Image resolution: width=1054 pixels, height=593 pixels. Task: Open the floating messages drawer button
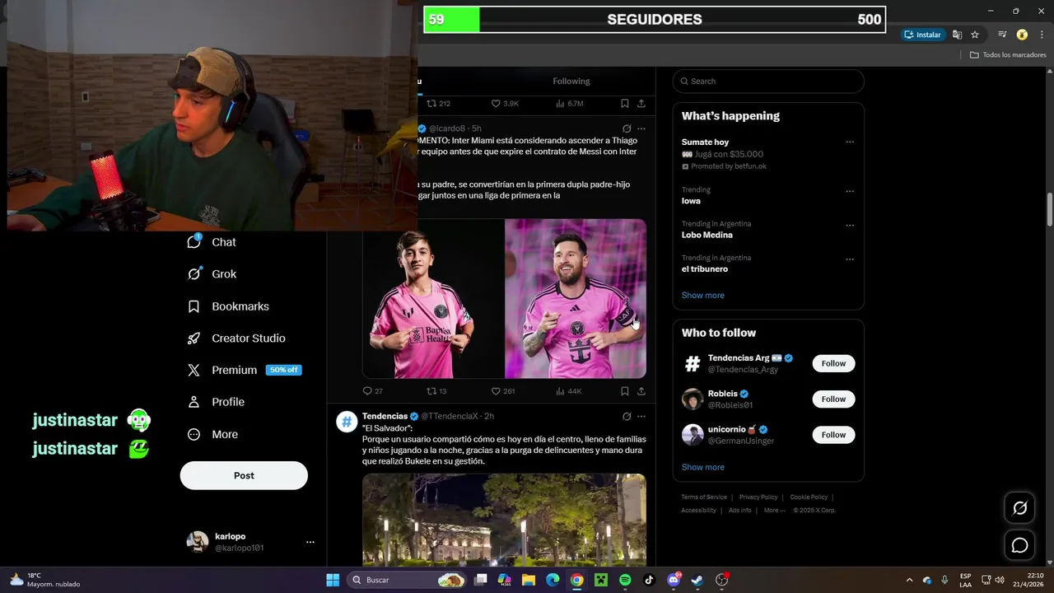(1019, 545)
